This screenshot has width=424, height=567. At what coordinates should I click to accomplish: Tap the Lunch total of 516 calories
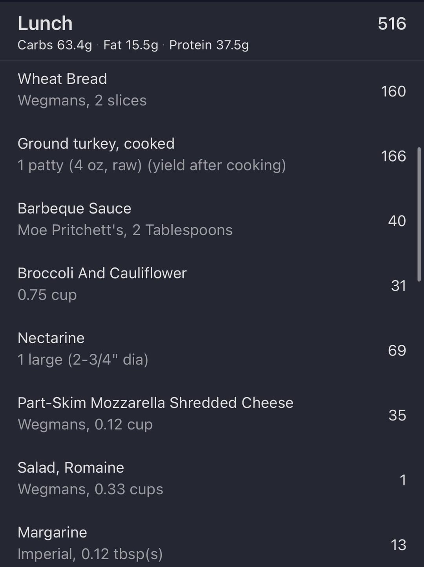click(391, 24)
